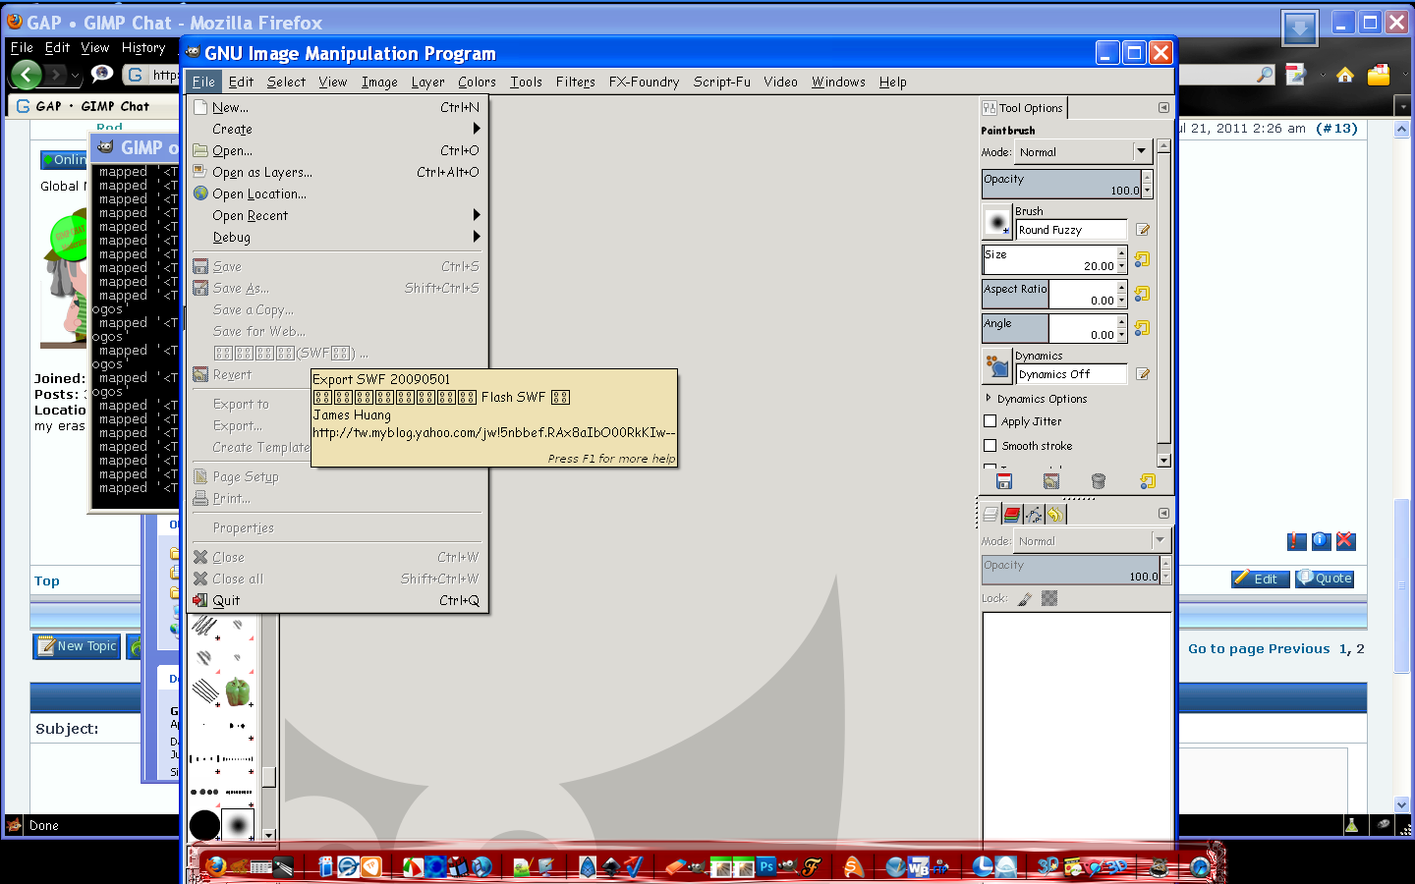Open Paintbrush Mode Normal dropdown
The image size is (1415, 884).
1083,152
